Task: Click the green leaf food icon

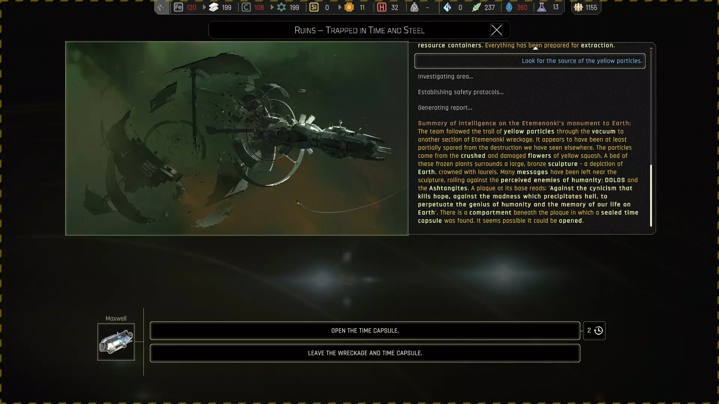Action: coord(476,7)
